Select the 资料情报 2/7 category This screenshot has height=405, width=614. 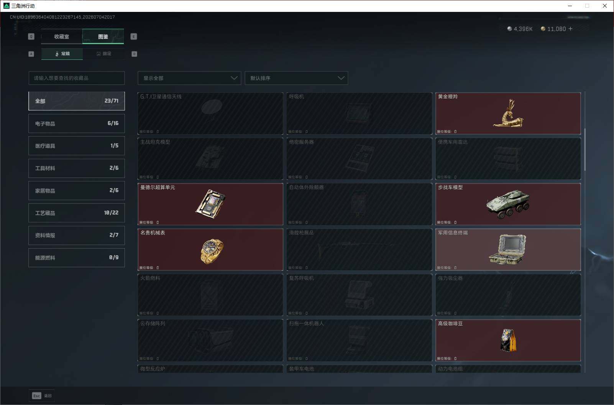[x=77, y=235]
